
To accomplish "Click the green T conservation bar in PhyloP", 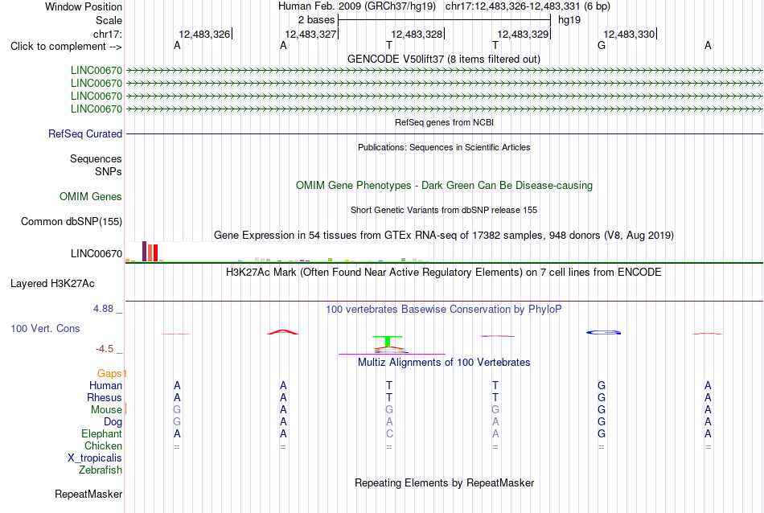I will pos(388,341).
